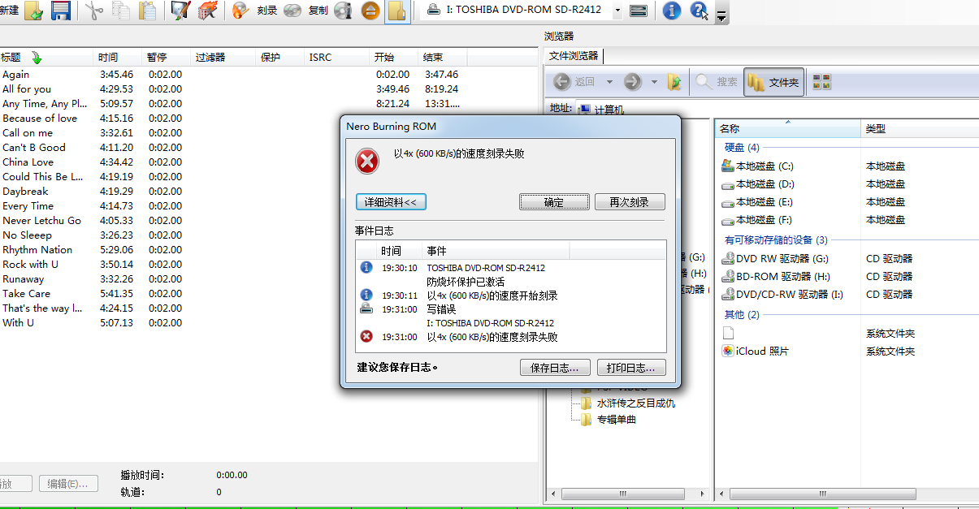Open the blue information icon in the toolbar
This screenshot has height=509, width=979.
point(671,11)
